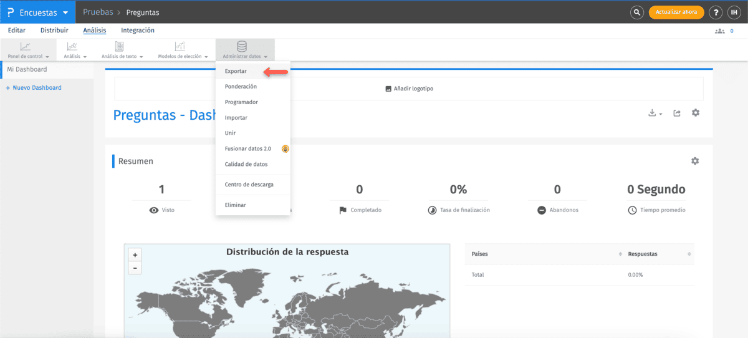Open the Resumen section gear settings
The height and width of the screenshot is (338, 748).
pyautogui.click(x=694, y=161)
